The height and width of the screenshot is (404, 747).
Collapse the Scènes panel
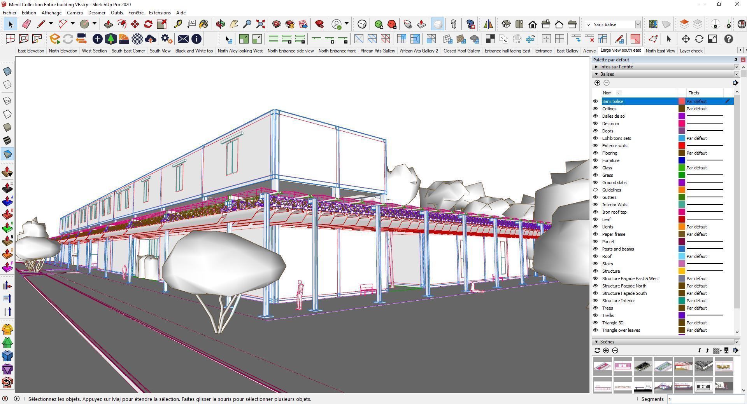(597, 341)
